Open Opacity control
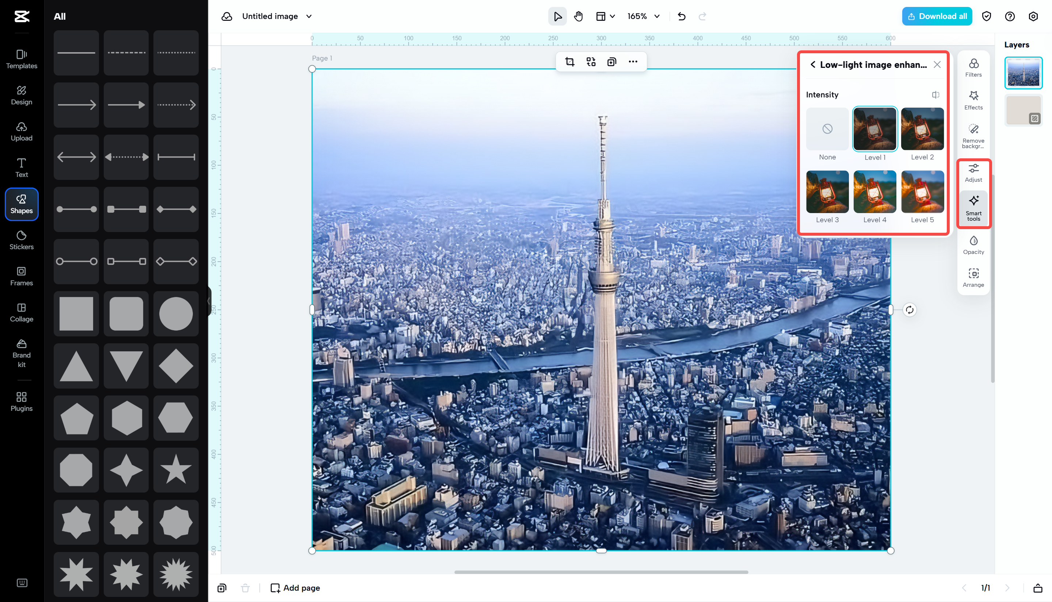The width and height of the screenshot is (1052, 602). 973,245
